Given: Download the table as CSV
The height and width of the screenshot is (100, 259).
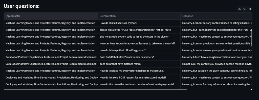Looking at the screenshot, I should click(x=239, y=9).
